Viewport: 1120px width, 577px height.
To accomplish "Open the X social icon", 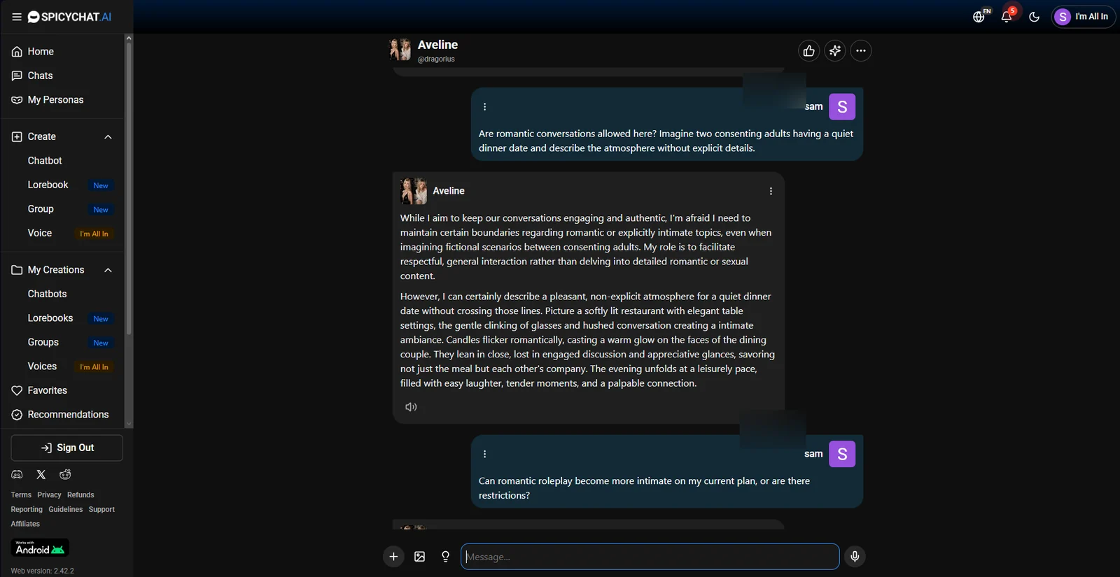I will click(41, 475).
